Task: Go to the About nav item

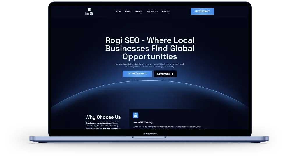Action: point(128,12)
